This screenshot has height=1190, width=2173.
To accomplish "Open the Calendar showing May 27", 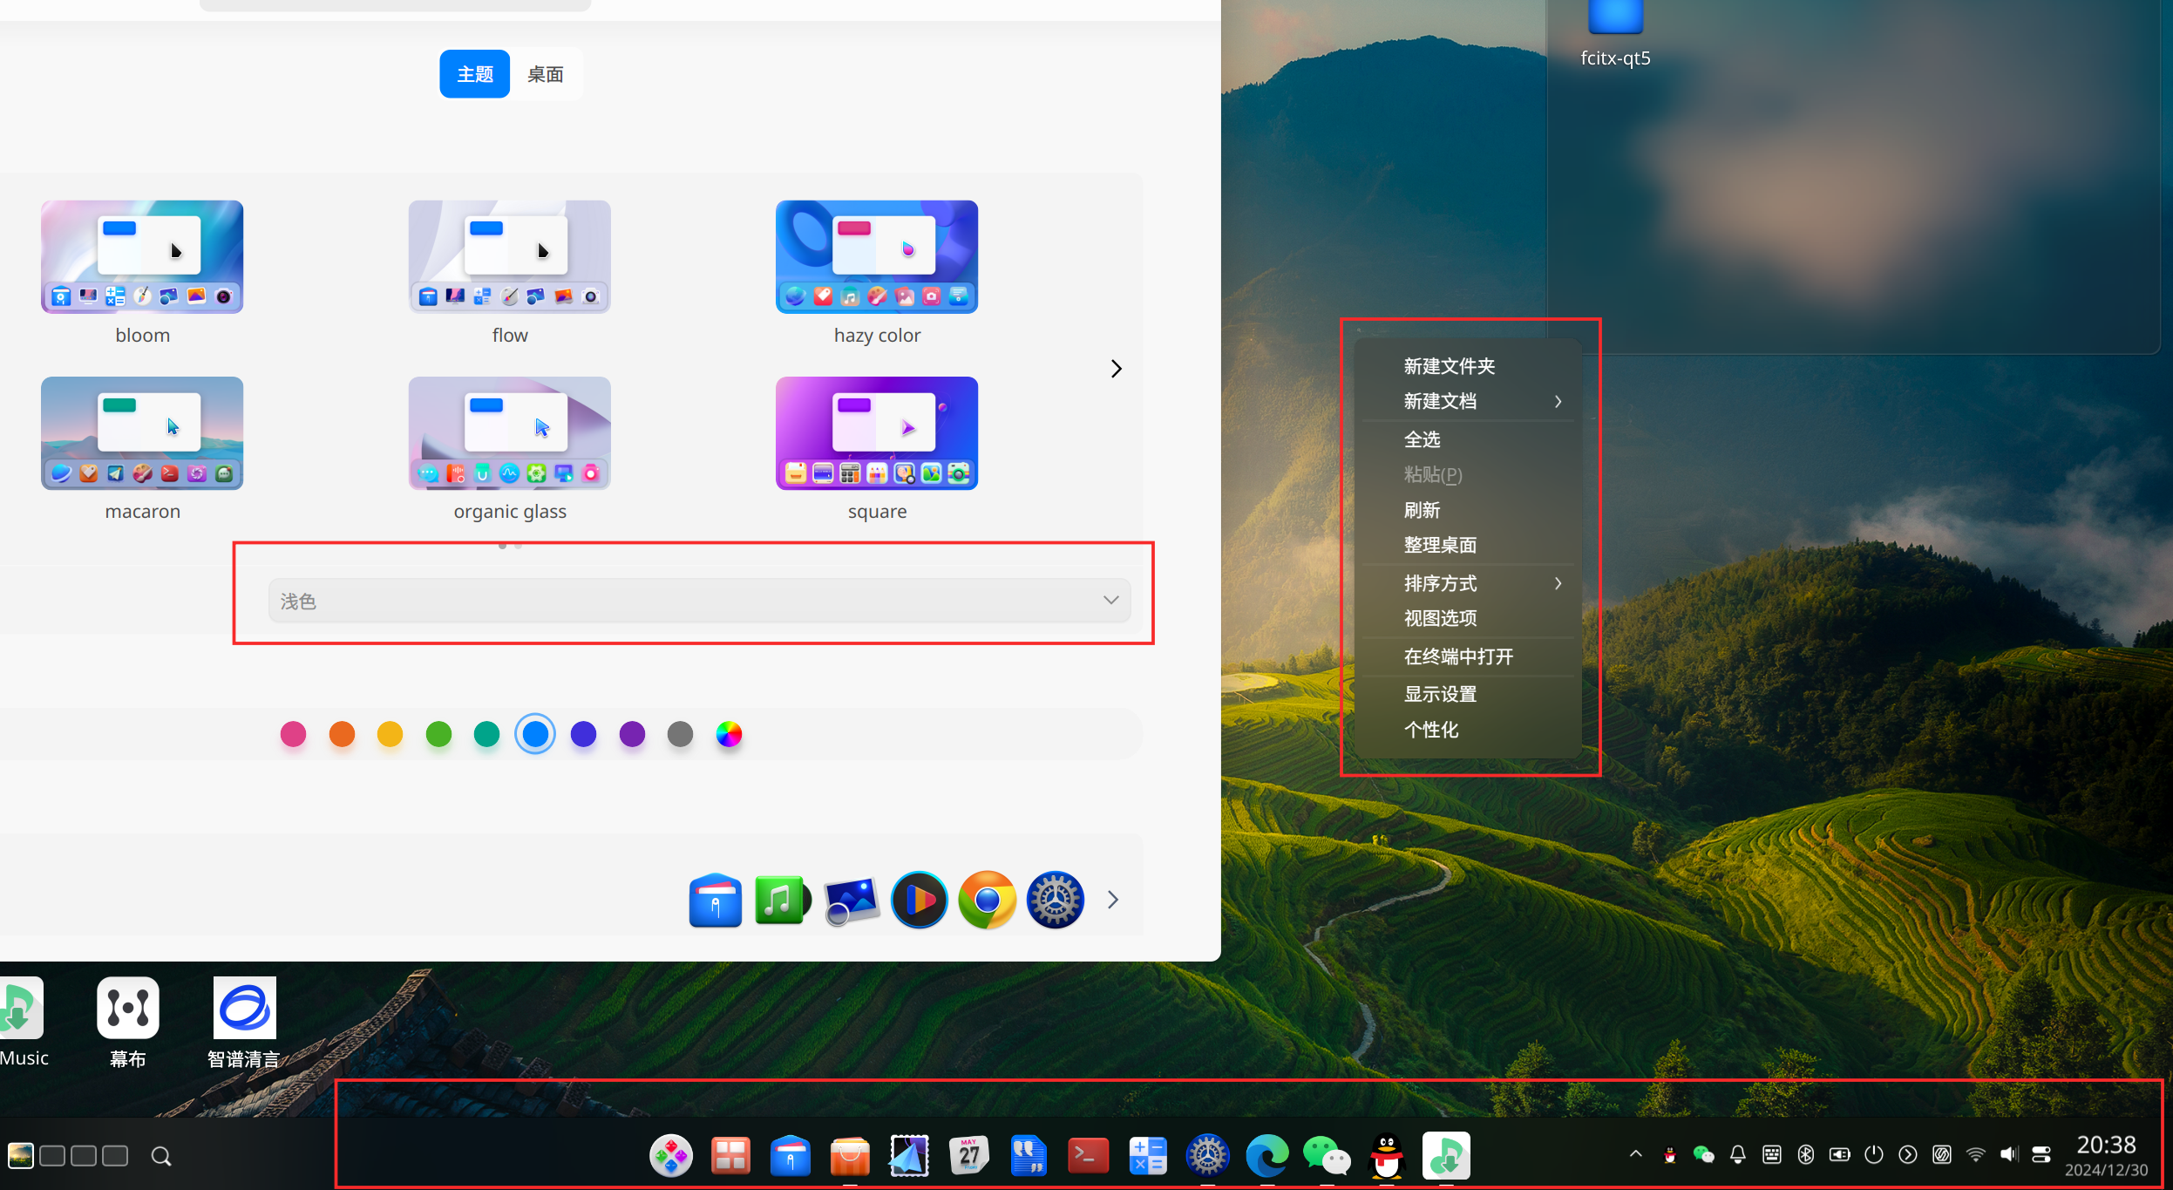I will [x=968, y=1155].
